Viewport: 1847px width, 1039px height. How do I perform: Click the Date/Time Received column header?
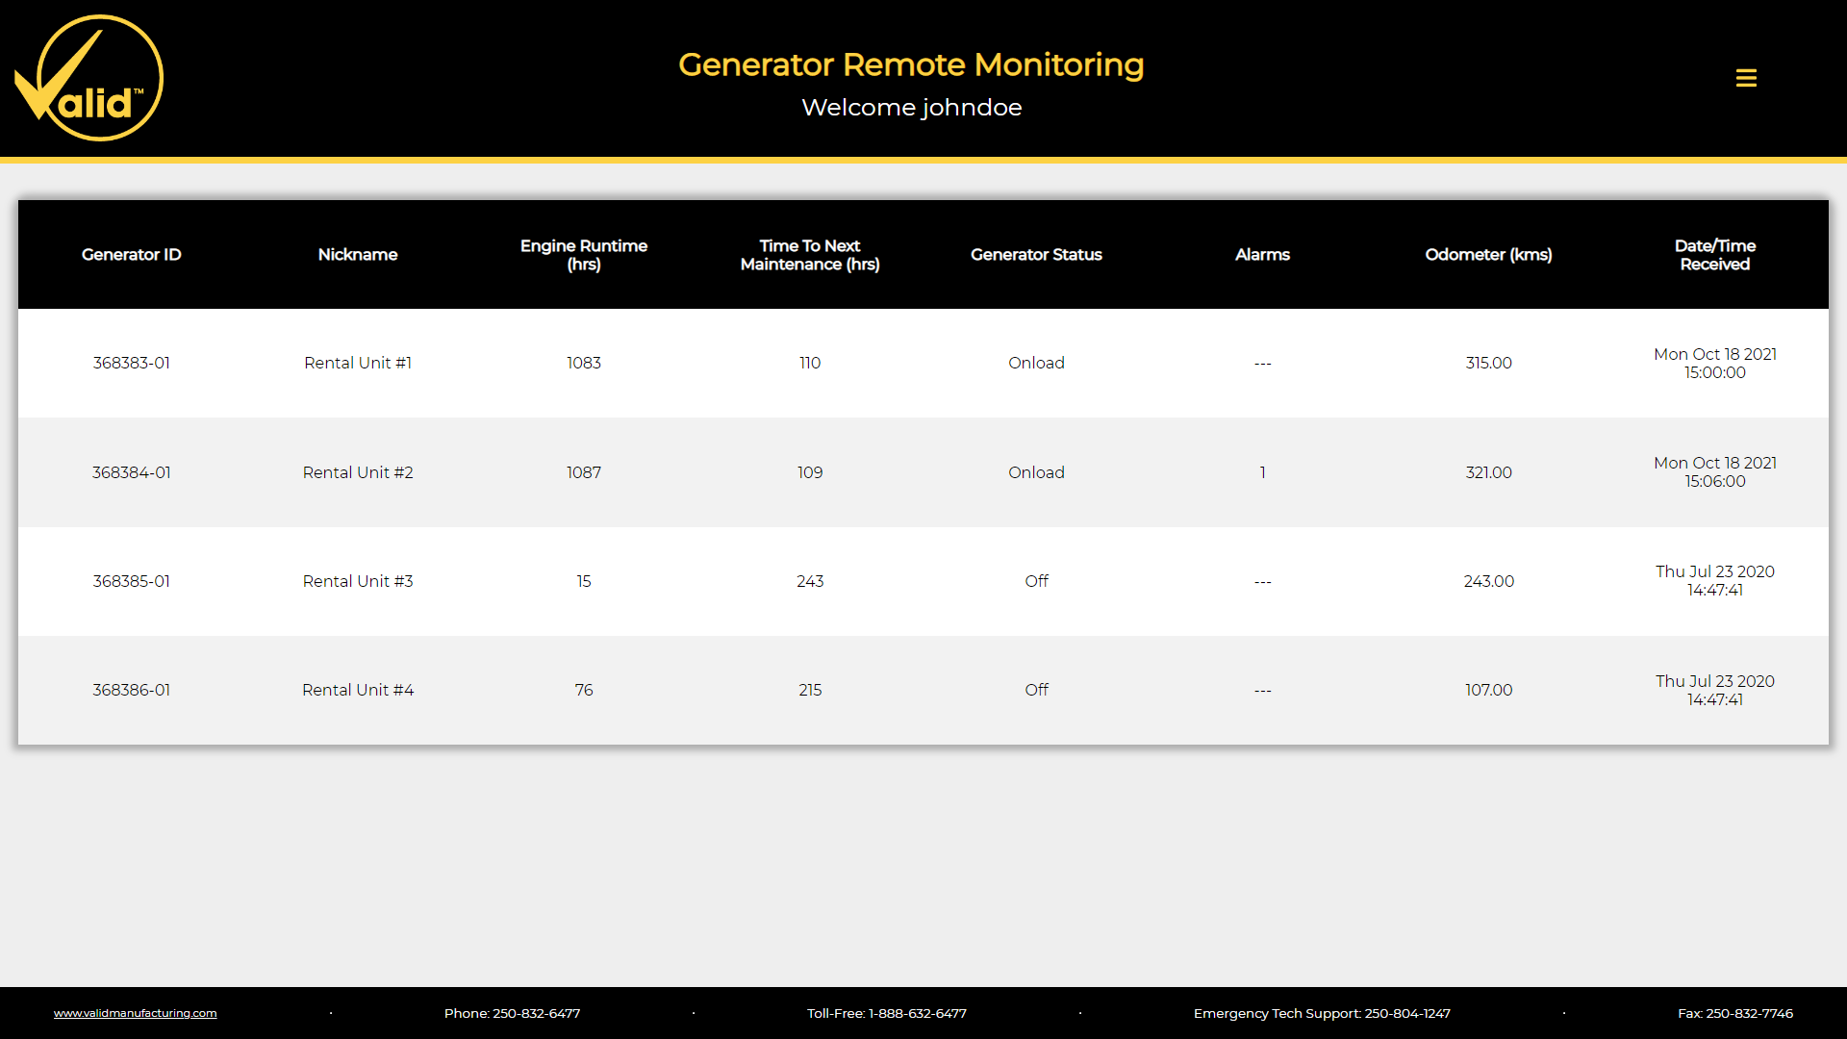click(x=1714, y=254)
